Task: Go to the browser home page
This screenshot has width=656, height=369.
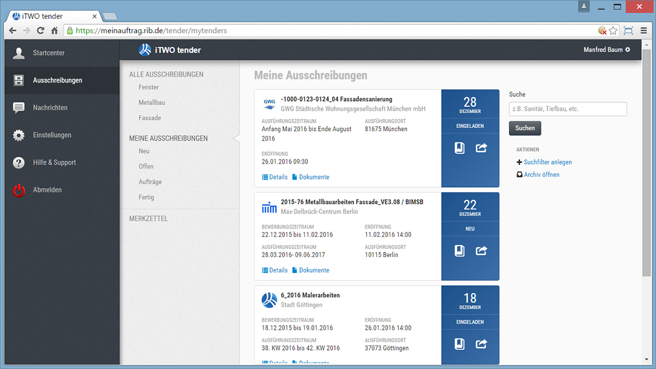Action: [54, 30]
